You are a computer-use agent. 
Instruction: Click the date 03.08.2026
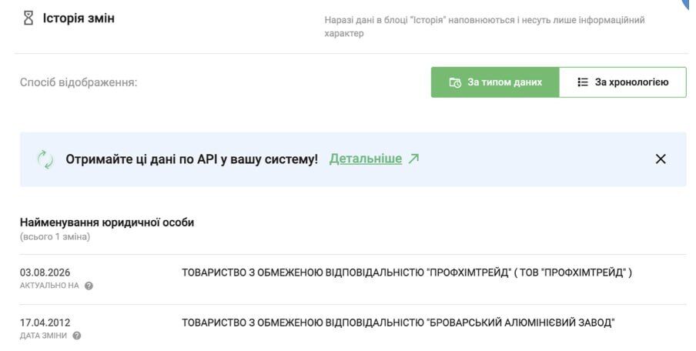pyautogui.click(x=45, y=272)
